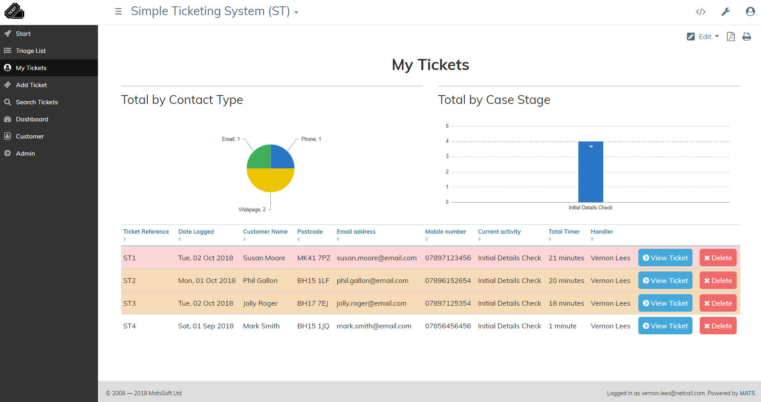Sort by Customer Name column header
761x402 pixels.
pos(265,232)
